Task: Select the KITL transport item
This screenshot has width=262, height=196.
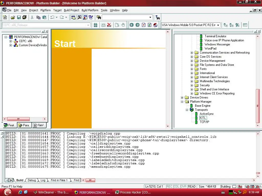Action: 203,118
